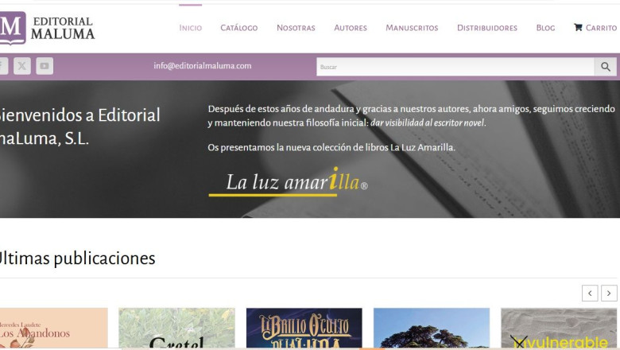Open the Los Abandonos book cover

click(x=54, y=329)
